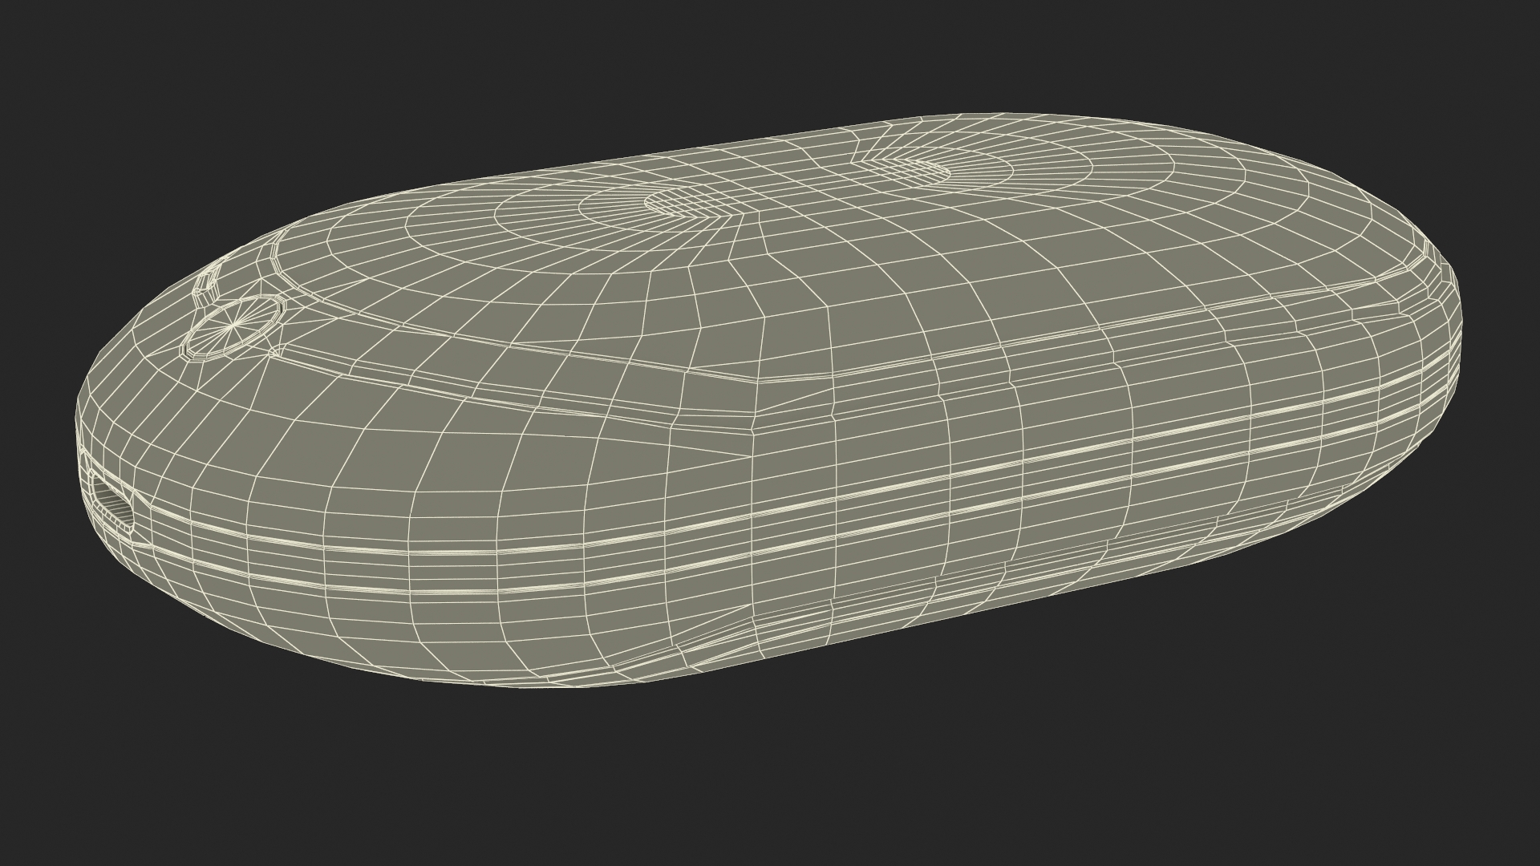Click the circular spoked button on model
Image resolution: width=1540 pixels, height=866 pixels.
tap(233, 326)
